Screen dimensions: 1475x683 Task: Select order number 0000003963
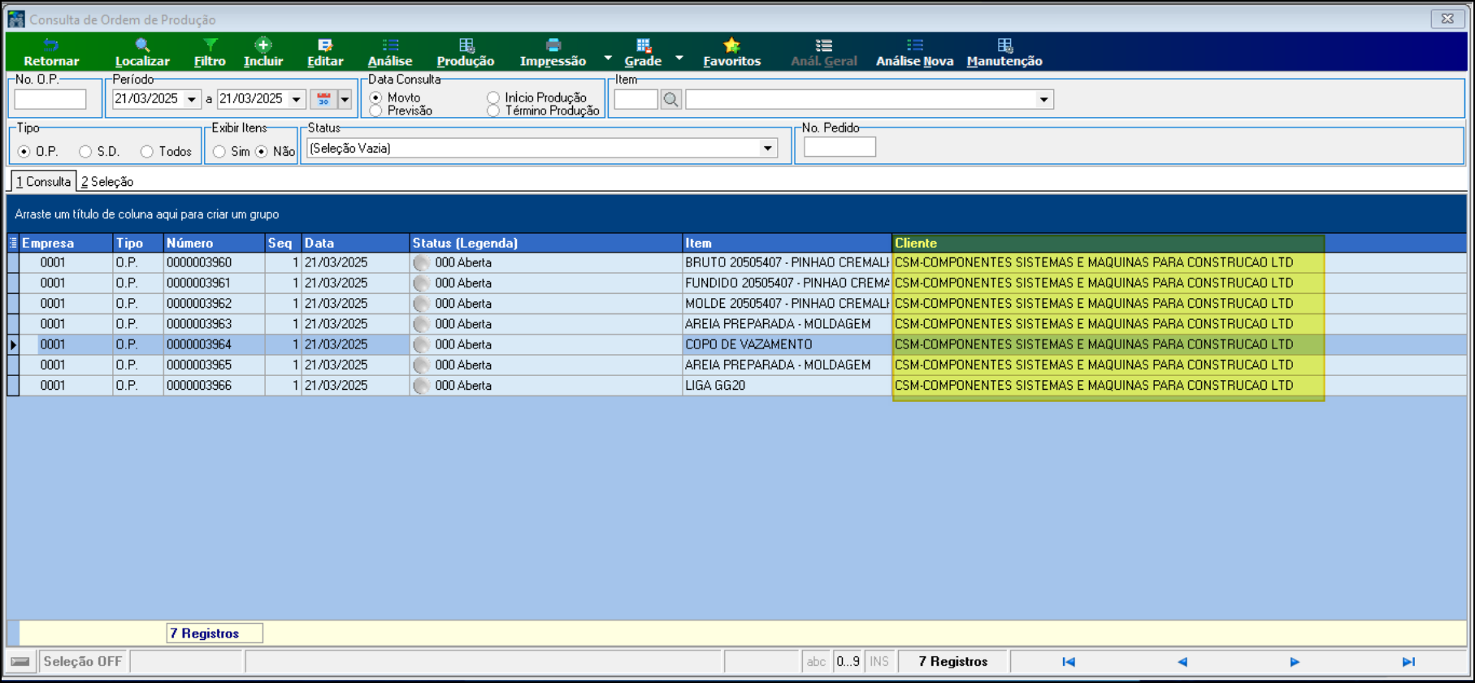(x=199, y=324)
